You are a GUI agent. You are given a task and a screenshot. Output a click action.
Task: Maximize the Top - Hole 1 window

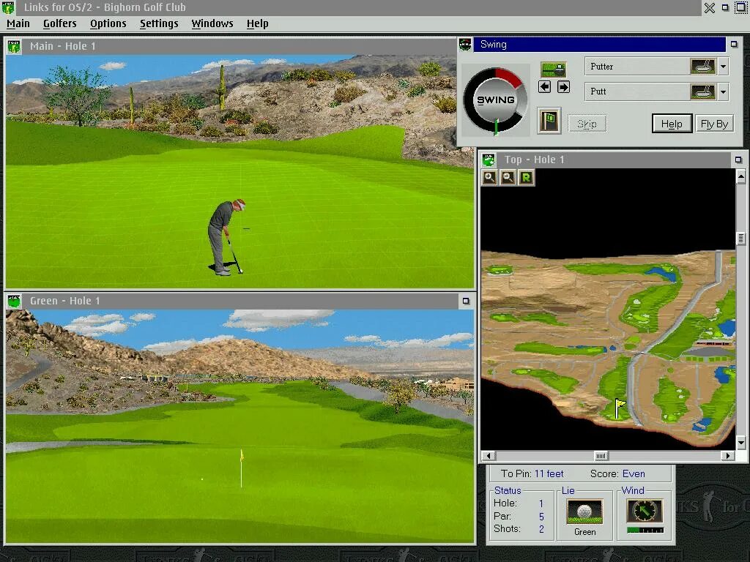coord(738,160)
